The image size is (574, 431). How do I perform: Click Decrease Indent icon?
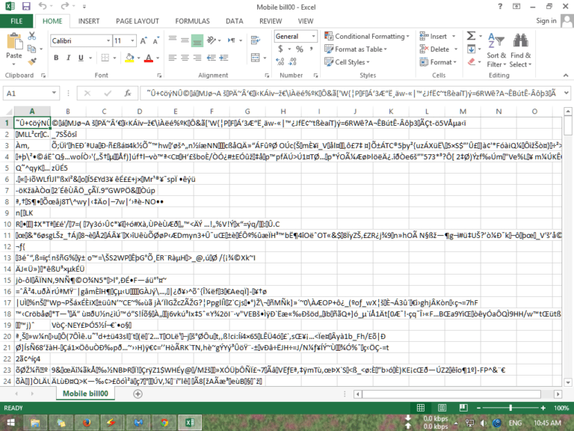tap(212, 58)
